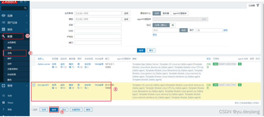This screenshot has height=117, width=264.
Task: Click IPMI badge in Zabbix server row
Action: tap(233, 64)
